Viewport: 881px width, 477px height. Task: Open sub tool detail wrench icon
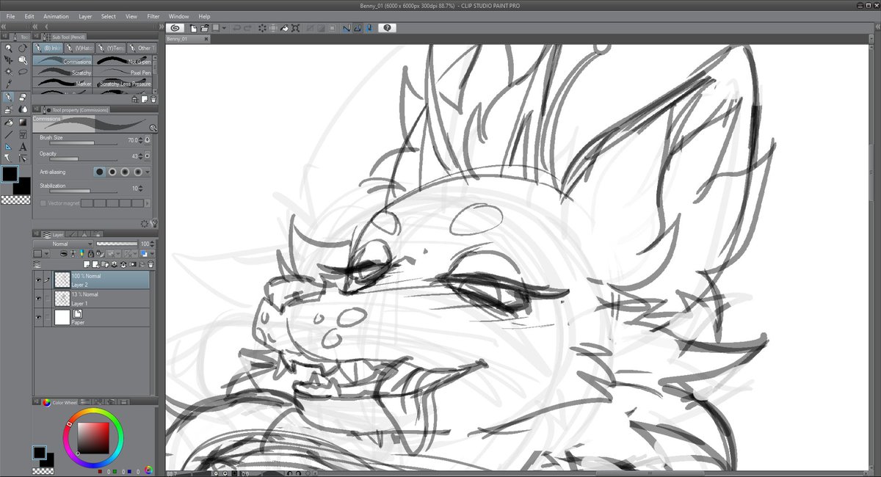[154, 223]
